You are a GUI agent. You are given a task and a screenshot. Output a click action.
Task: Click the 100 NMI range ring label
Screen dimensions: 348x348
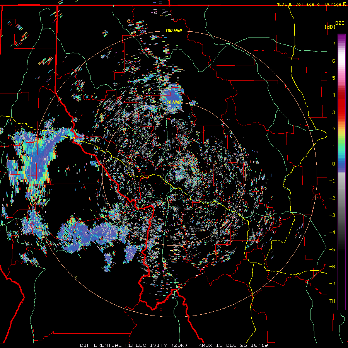tap(174, 31)
